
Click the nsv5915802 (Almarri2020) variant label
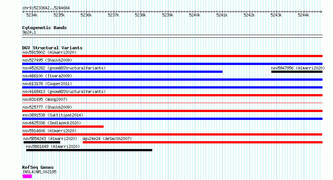pos(49,52)
